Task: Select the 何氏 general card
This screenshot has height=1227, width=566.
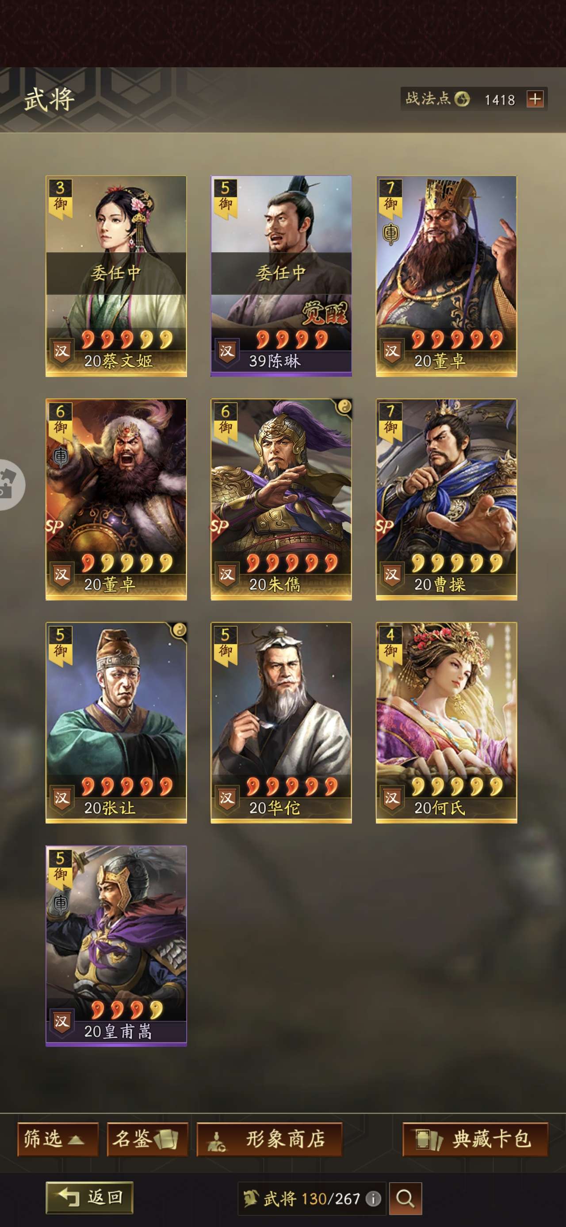Action: coord(447,722)
